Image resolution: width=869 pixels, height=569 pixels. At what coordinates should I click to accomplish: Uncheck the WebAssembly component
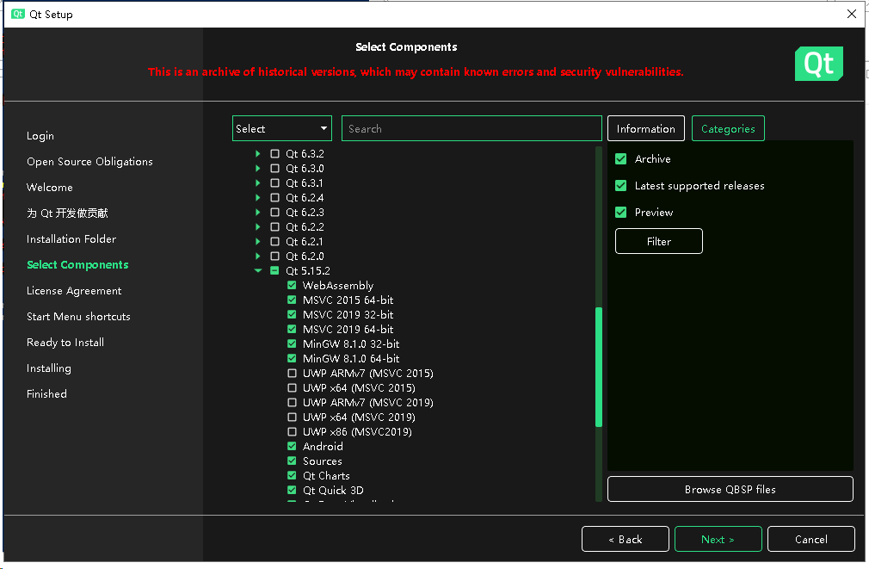(x=292, y=285)
